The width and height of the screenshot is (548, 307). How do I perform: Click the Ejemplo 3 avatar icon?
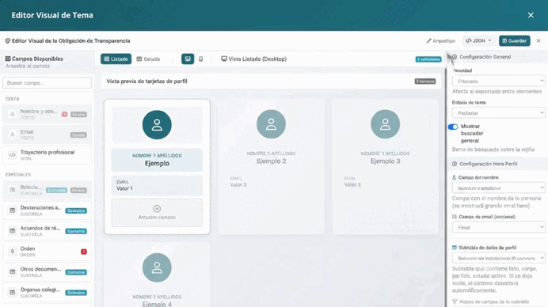[x=385, y=124]
